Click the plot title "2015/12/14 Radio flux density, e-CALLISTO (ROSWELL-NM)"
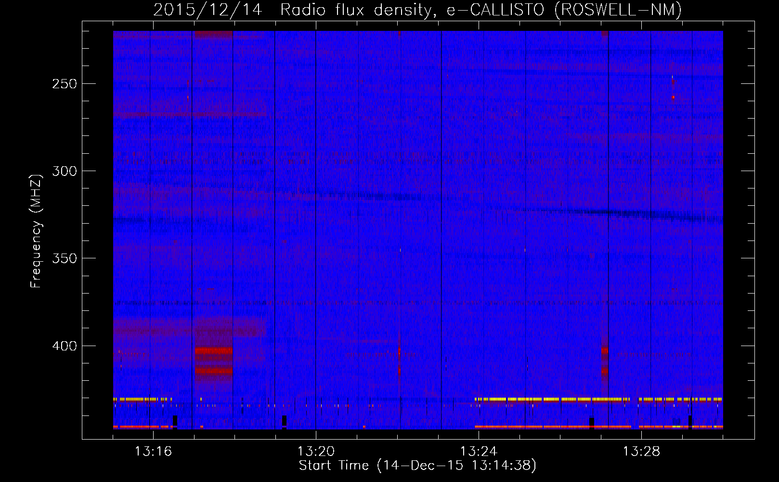 coord(417,10)
